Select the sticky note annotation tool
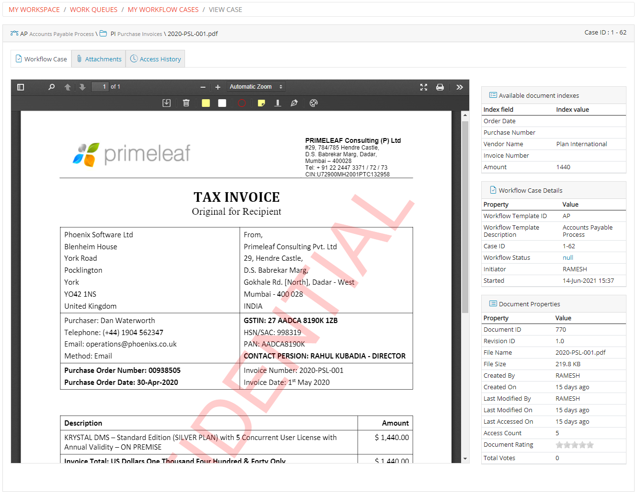This screenshot has height=498, width=637. pyautogui.click(x=261, y=103)
